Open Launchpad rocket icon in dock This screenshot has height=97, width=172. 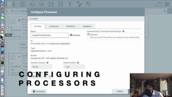click(x=2, y=8)
